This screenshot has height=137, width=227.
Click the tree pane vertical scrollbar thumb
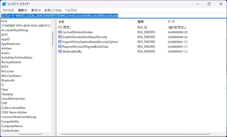[53, 39]
